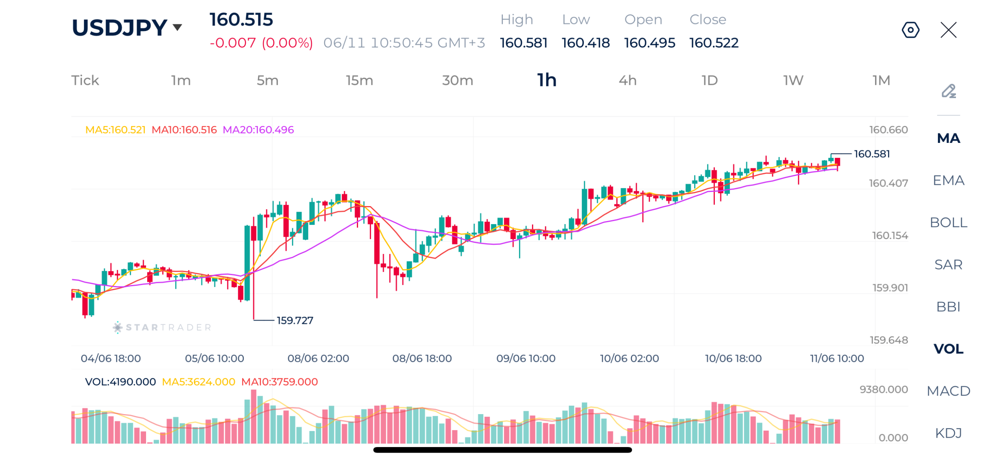Switch on the BBI indicator
The width and height of the screenshot is (1005, 462).
tap(948, 306)
